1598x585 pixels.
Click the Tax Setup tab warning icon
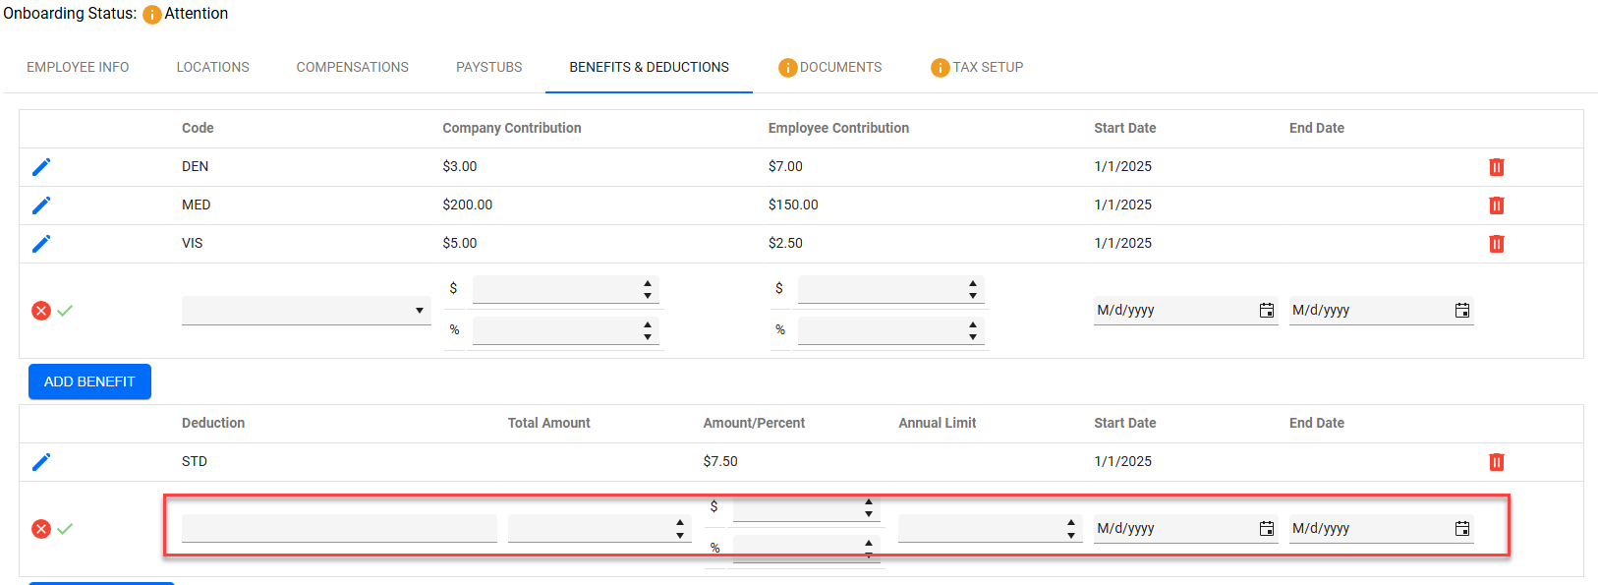[x=941, y=68]
